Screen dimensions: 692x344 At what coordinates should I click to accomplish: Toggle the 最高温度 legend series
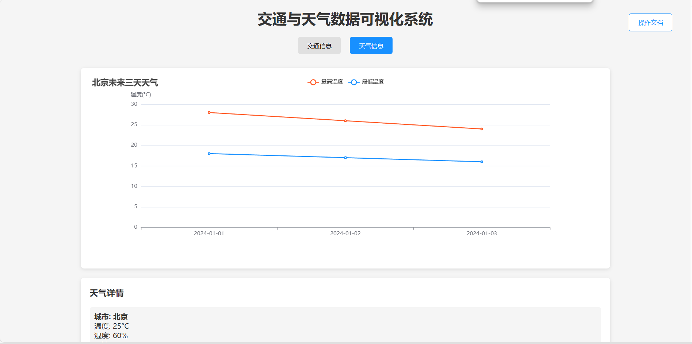[x=326, y=82]
